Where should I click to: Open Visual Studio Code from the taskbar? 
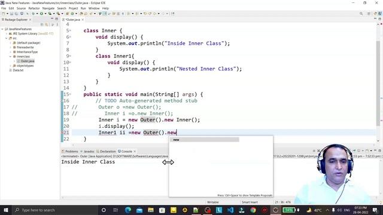pyautogui.click(x=230, y=210)
